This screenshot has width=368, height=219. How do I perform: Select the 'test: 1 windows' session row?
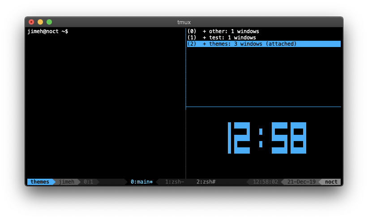pyautogui.click(x=264, y=38)
